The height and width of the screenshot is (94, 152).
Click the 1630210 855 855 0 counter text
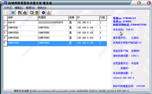(x=124, y=78)
